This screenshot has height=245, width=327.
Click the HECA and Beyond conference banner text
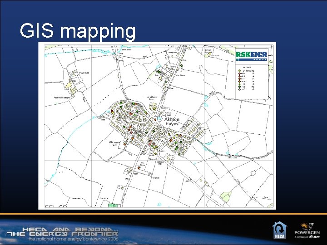(62, 232)
